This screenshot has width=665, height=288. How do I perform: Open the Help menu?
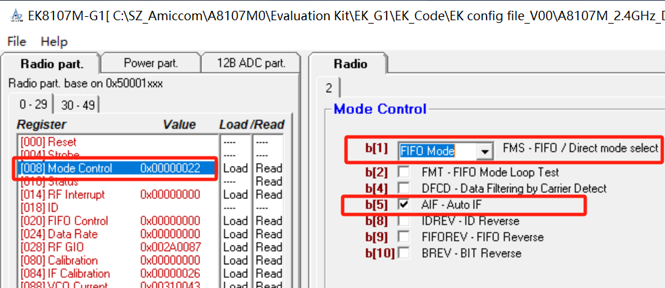point(54,42)
